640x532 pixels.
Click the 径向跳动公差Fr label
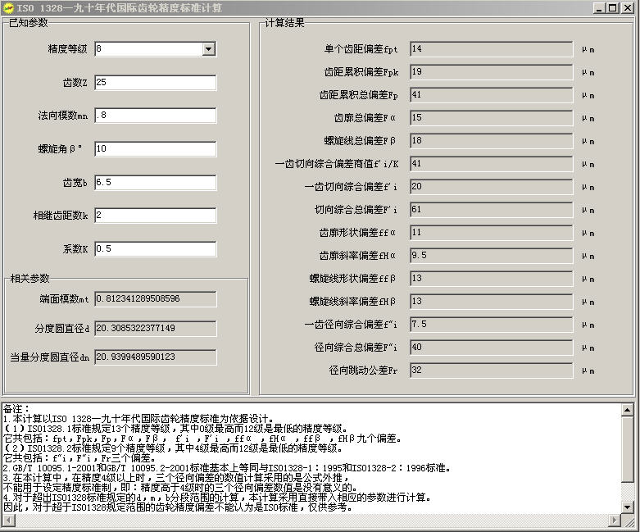click(x=363, y=371)
